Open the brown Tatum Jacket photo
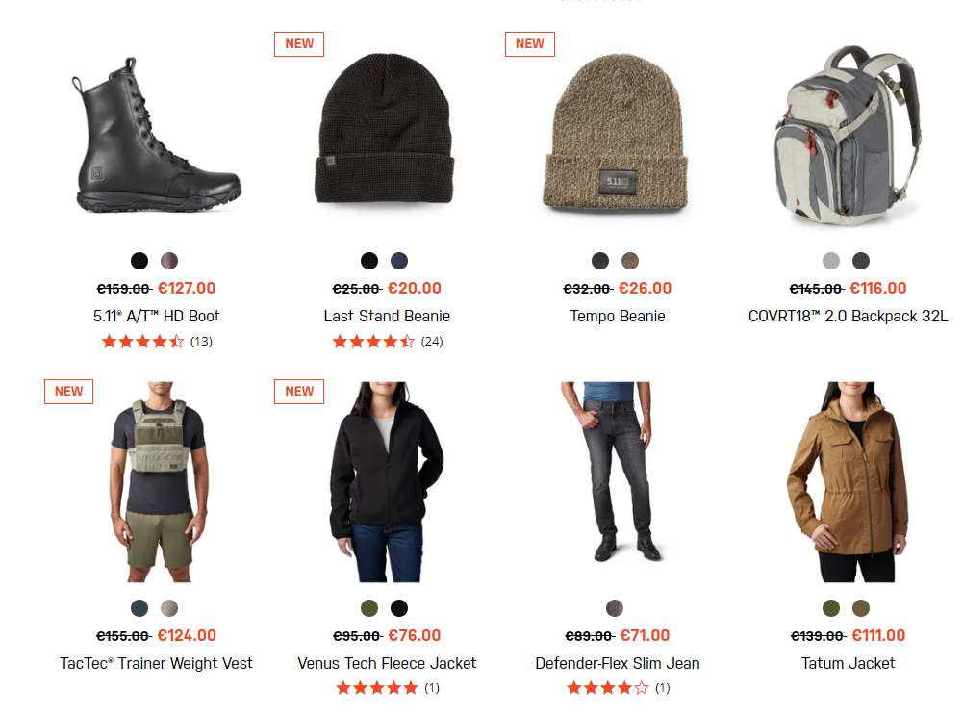963x717 pixels. [x=848, y=481]
